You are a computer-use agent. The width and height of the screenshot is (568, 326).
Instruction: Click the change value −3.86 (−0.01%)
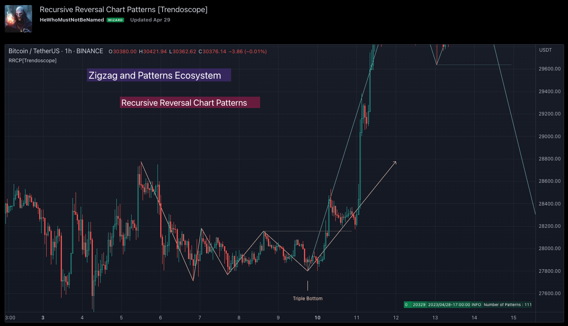pos(248,51)
